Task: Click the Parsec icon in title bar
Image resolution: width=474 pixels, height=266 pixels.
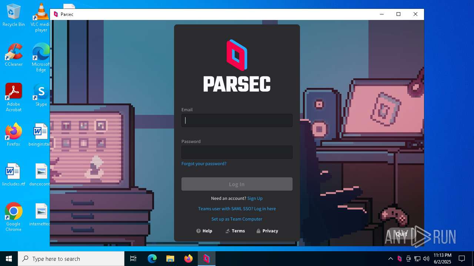Action: pyautogui.click(x=56, y=14)
